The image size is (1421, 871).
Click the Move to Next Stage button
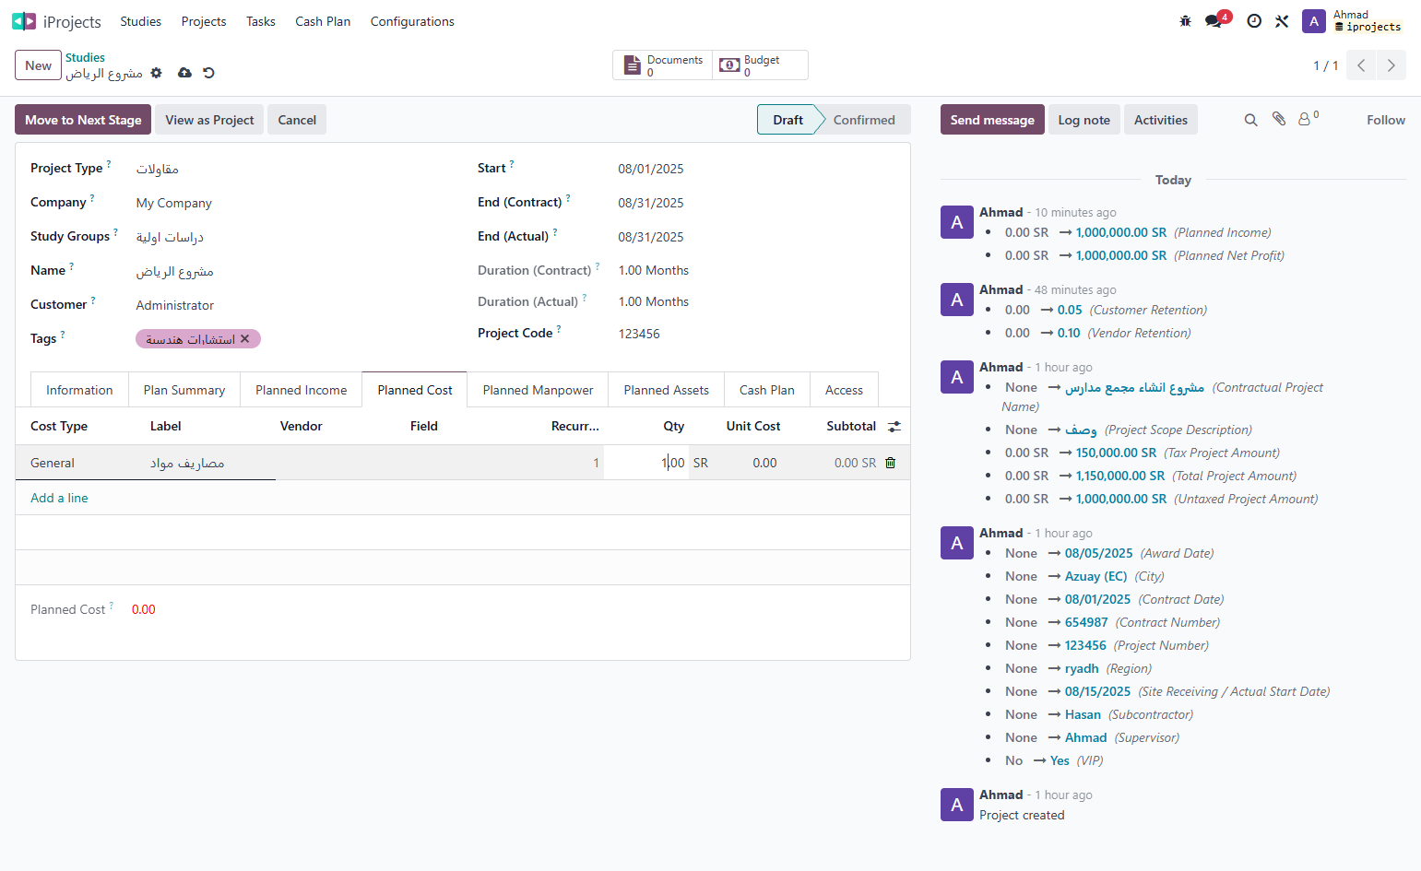(83, 120)
